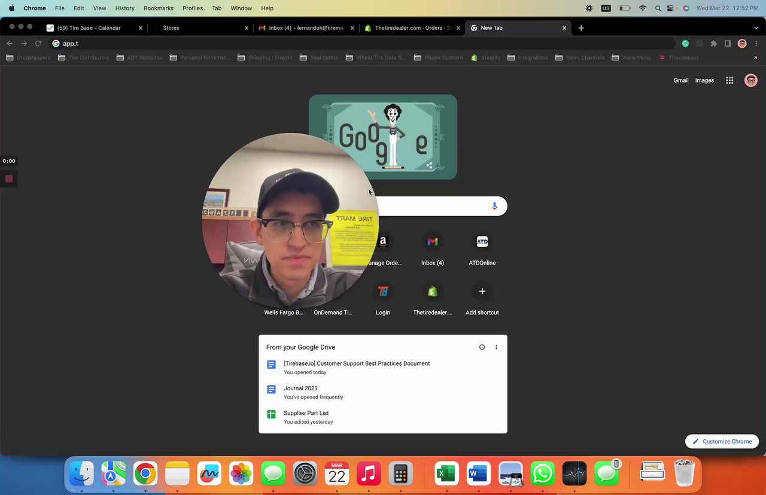Go back to the previous page
766x495 pixels.
(x=10, y=44)
